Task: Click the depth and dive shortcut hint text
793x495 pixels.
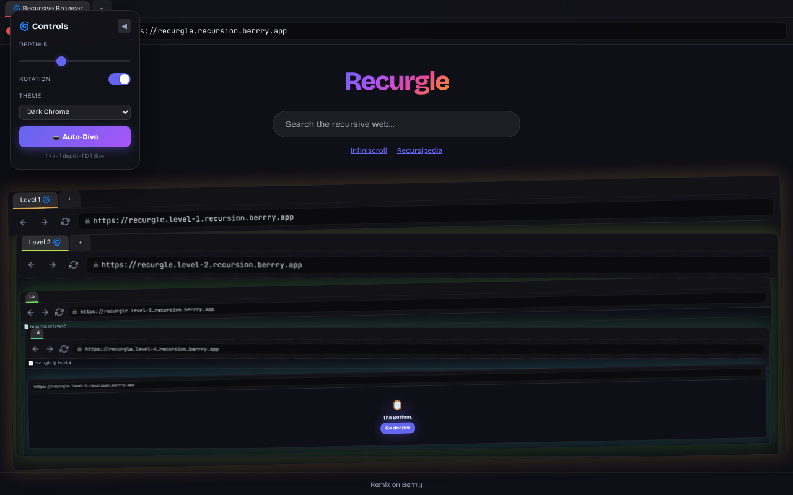Action: (75, 156)
